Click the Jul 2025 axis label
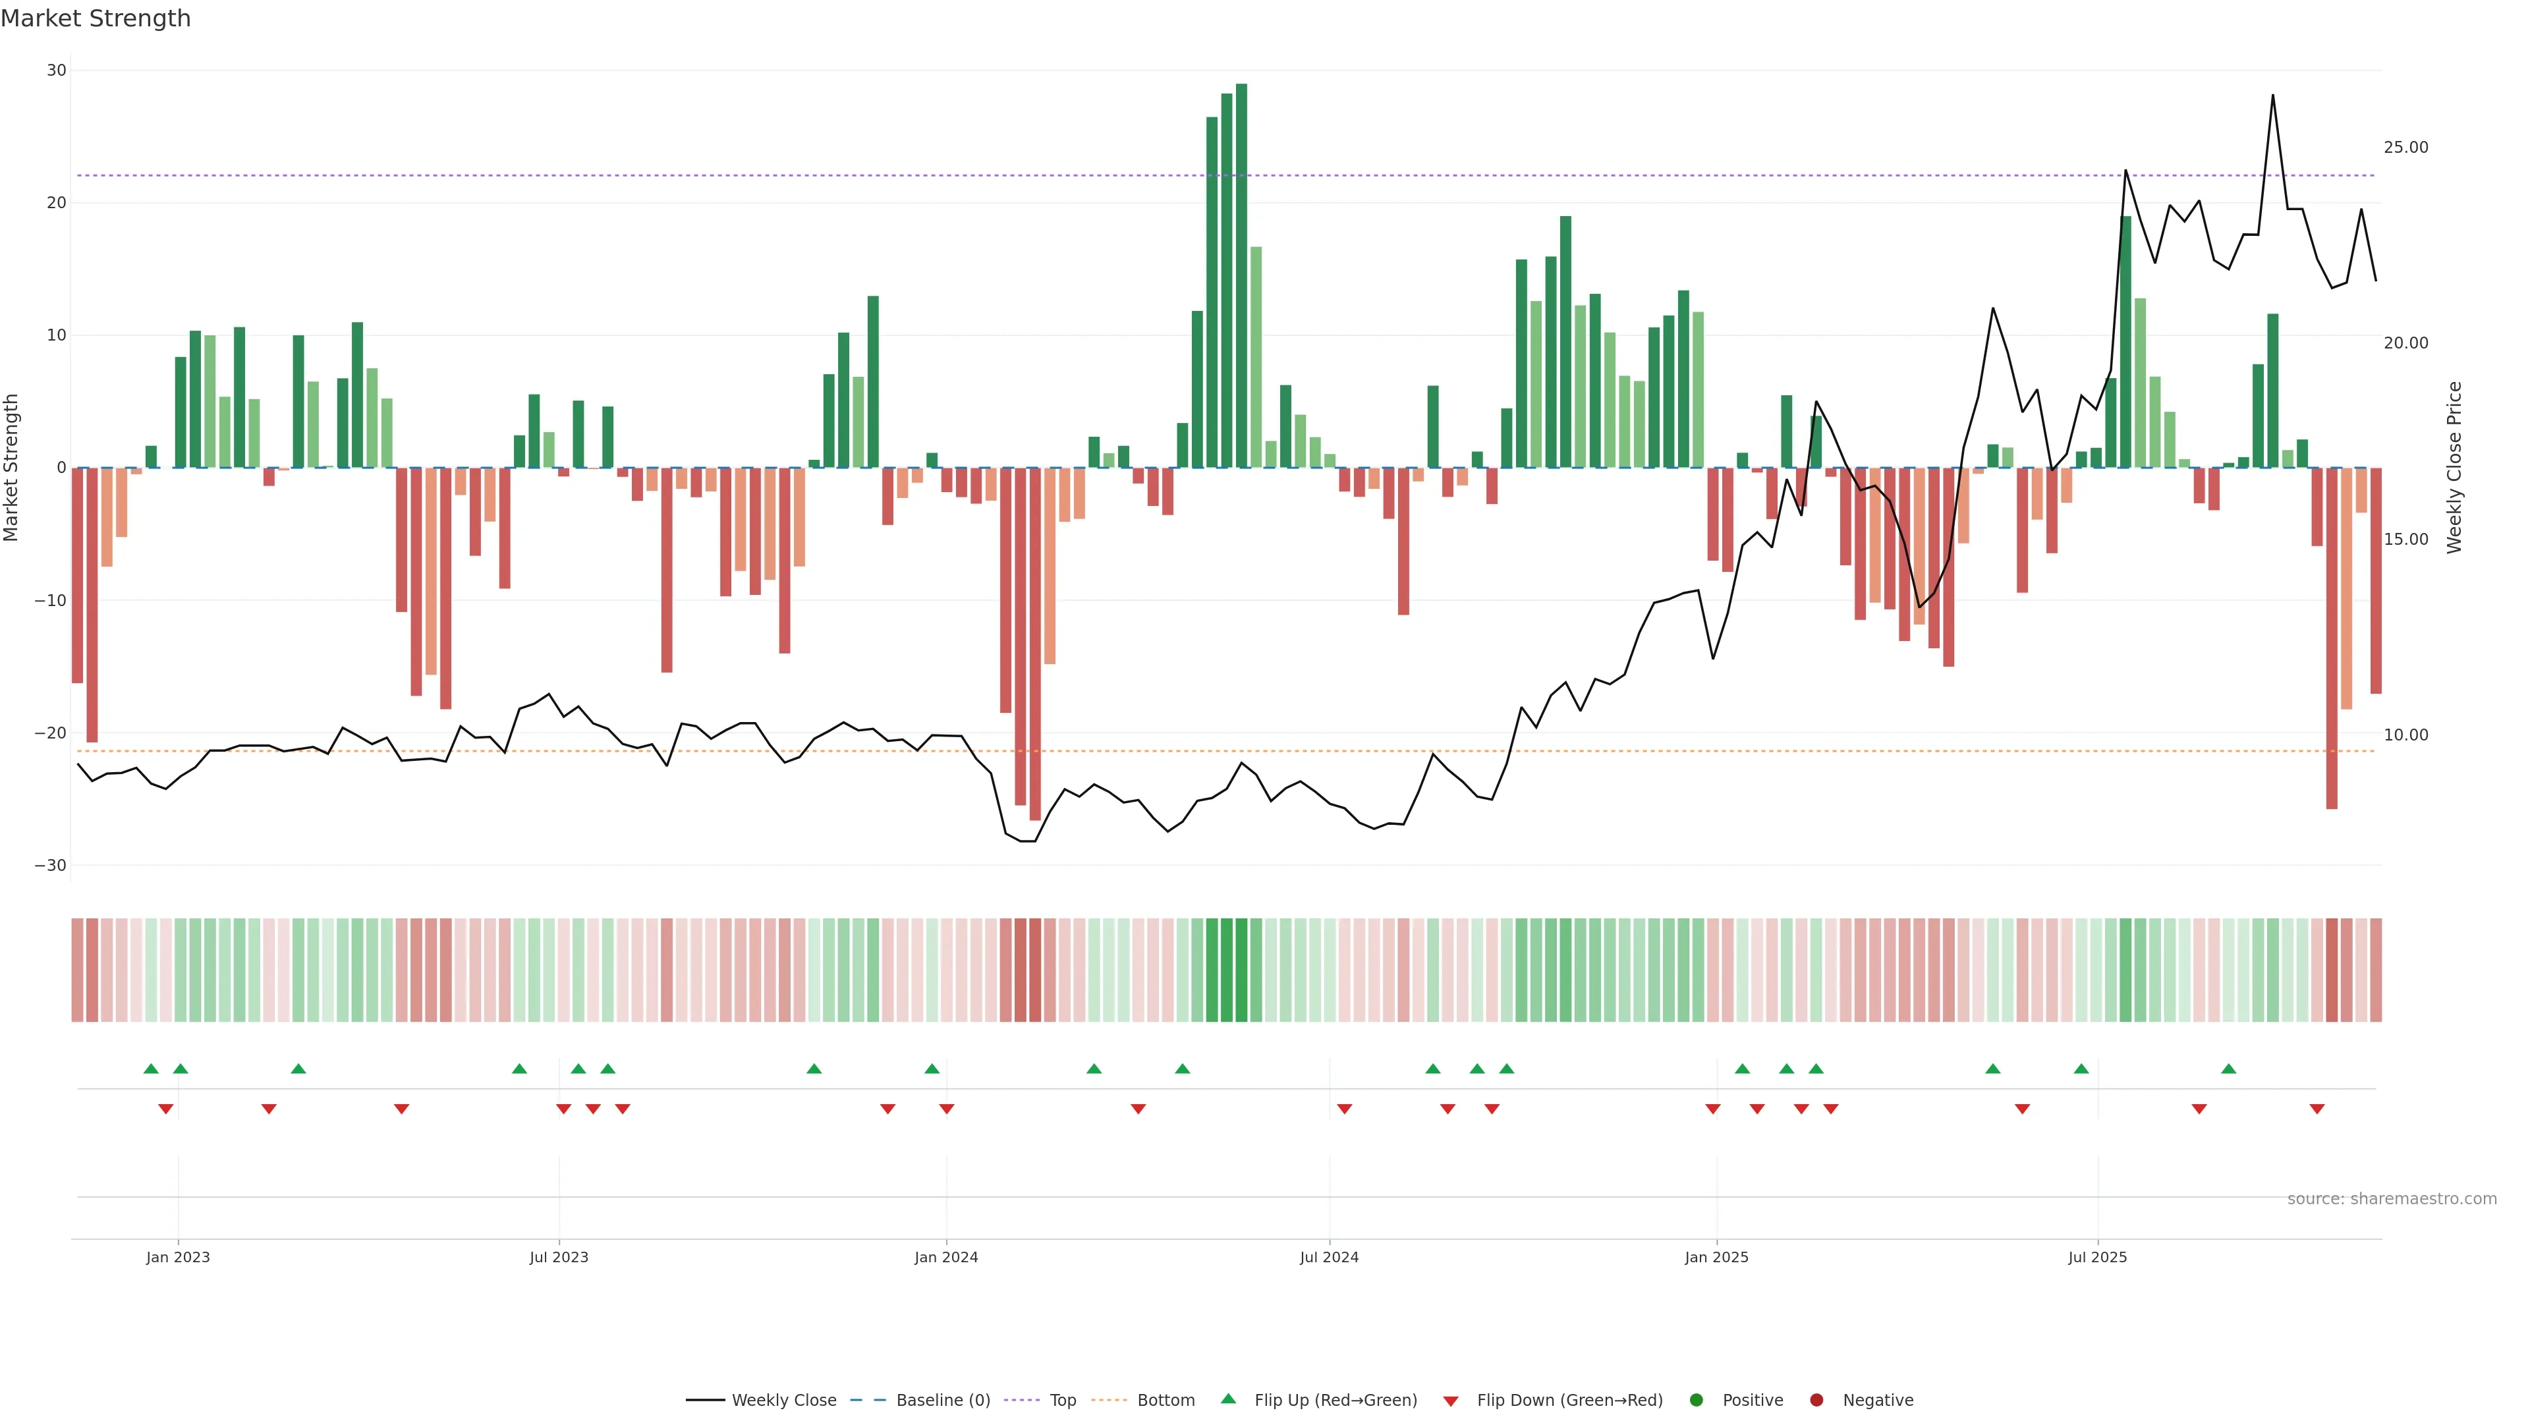The image size is (2530, 1423). click(2097, 1257)
